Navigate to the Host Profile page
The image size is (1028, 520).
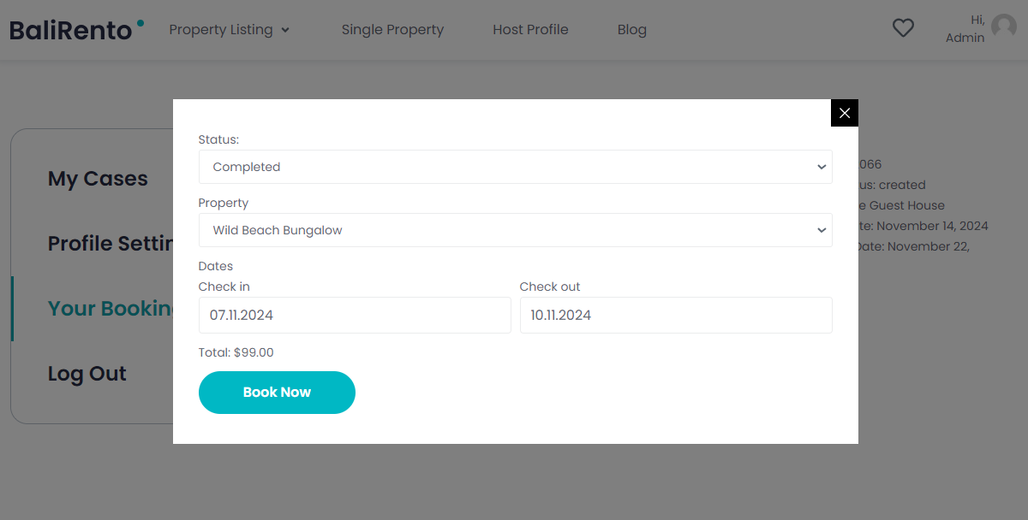click(x=529, y=29)
